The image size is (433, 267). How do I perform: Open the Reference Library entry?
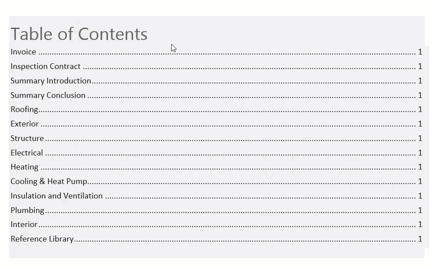(42, 239)
